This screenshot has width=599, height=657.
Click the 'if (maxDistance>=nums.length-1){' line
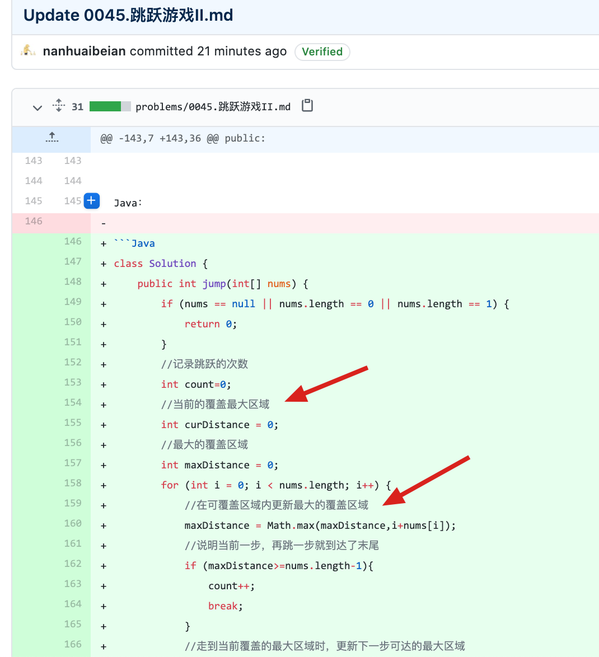[279, 566]
